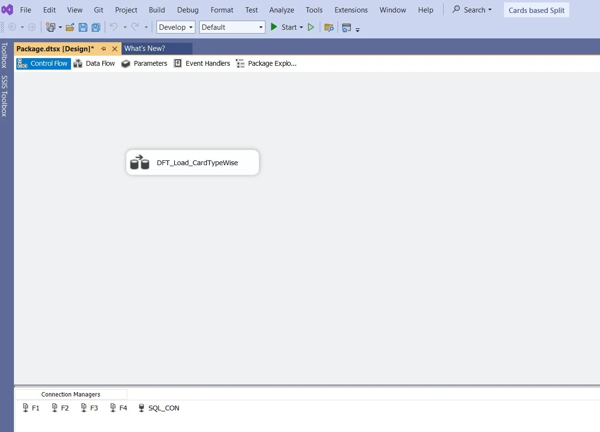Switch to the Data Flow tab
Image resolution: width=600 pixels, height=432 pixels.
pyautogui.click(x=95, y=63)
